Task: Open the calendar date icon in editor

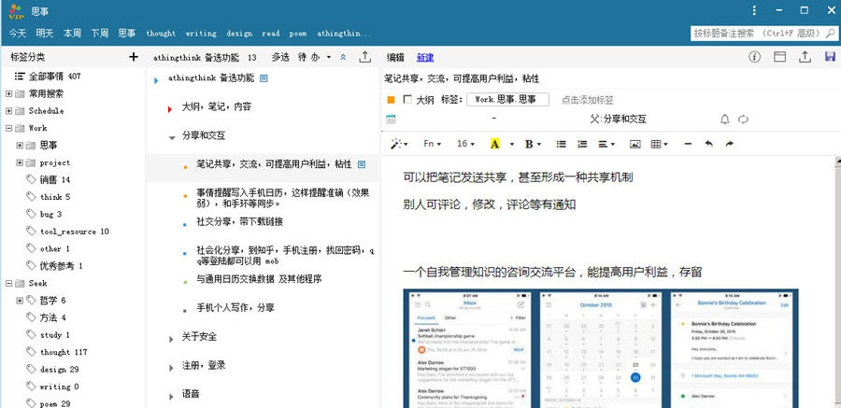Action: (x=391, y=120)
